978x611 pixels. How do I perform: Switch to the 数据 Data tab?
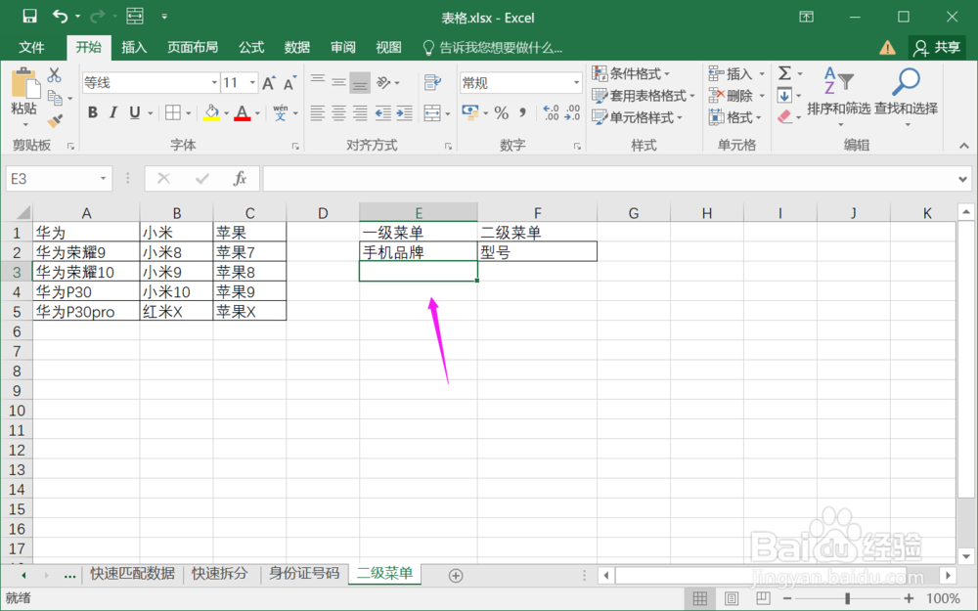point(297,47)
